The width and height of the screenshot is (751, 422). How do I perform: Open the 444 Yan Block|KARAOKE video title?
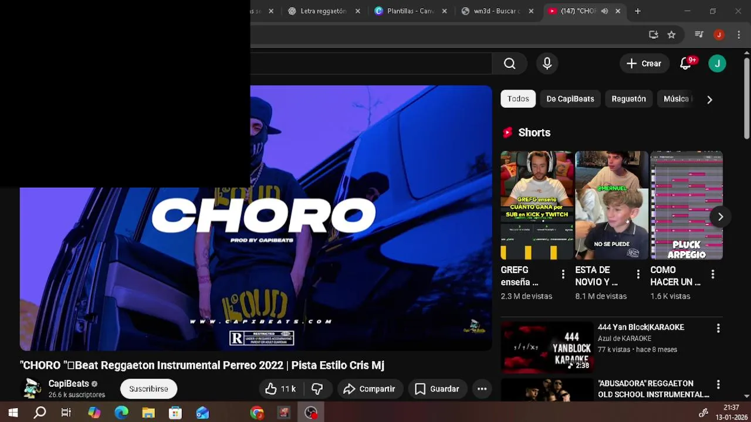coord(641,327)
